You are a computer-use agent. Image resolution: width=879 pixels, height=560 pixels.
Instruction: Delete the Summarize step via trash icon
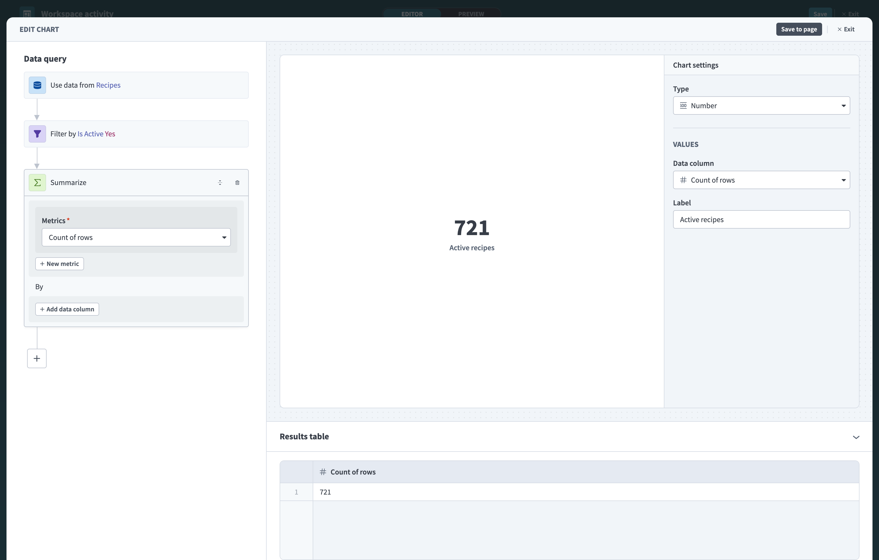tap(237, 183)
